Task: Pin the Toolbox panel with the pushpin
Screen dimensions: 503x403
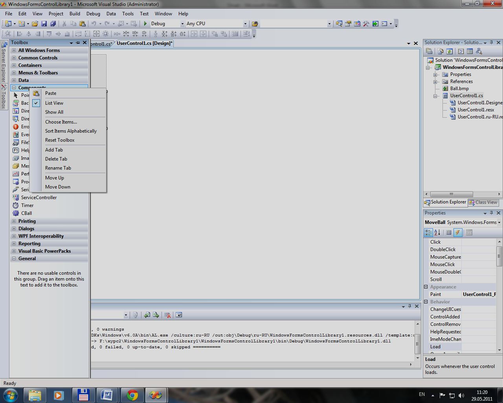Action: tap(78, 43)
